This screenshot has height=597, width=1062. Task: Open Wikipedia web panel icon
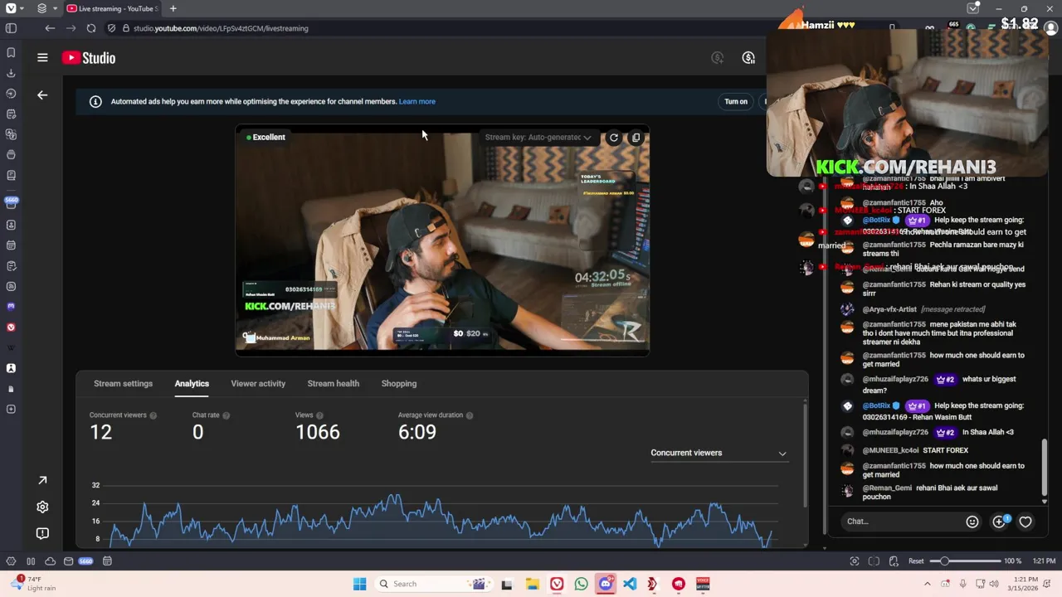point(11,347)
